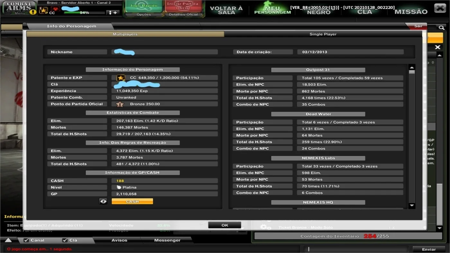Click the yellow alert badge on Menu
The width and height of the screenshot is (450, 253).
pos(33,12)
